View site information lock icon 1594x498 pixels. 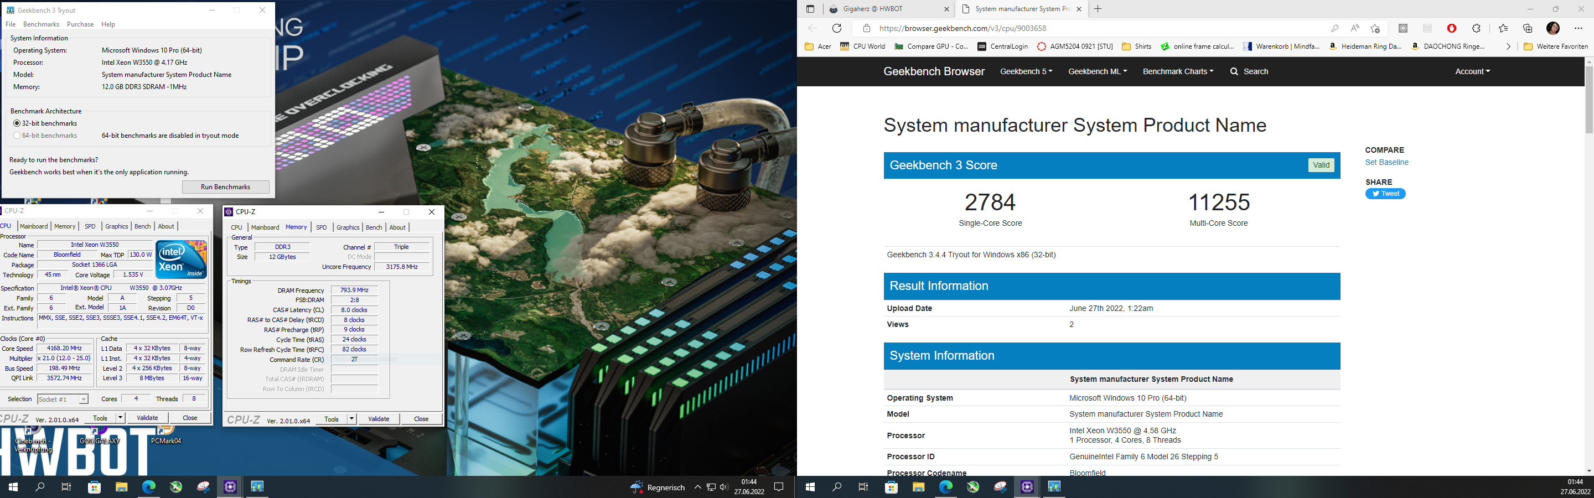tap(867, 28)
